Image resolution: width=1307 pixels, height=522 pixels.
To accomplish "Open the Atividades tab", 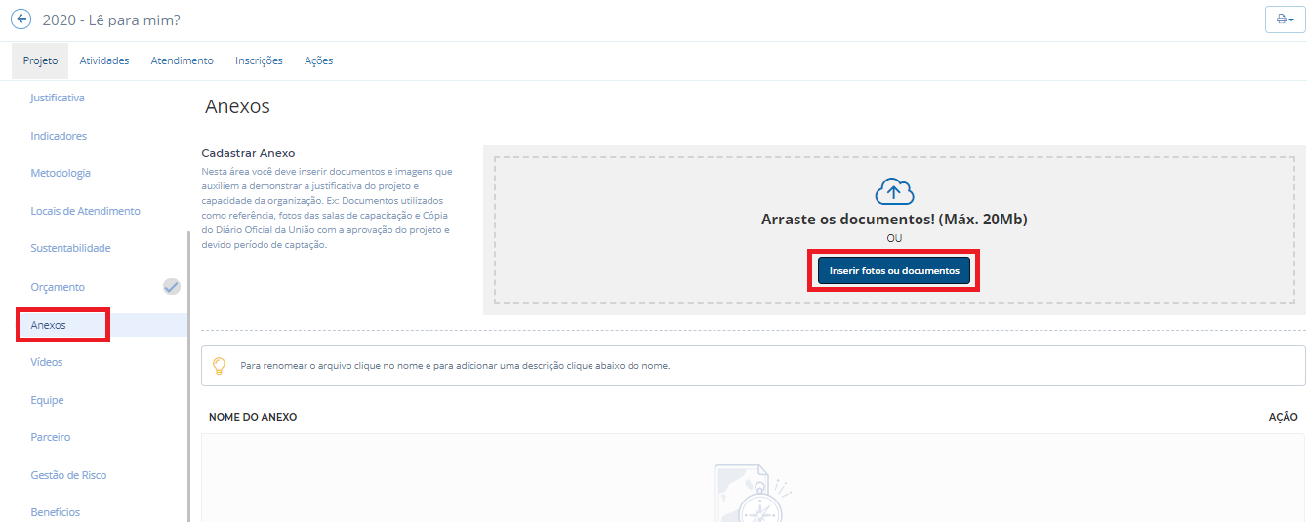I will (x=104, y=60).
